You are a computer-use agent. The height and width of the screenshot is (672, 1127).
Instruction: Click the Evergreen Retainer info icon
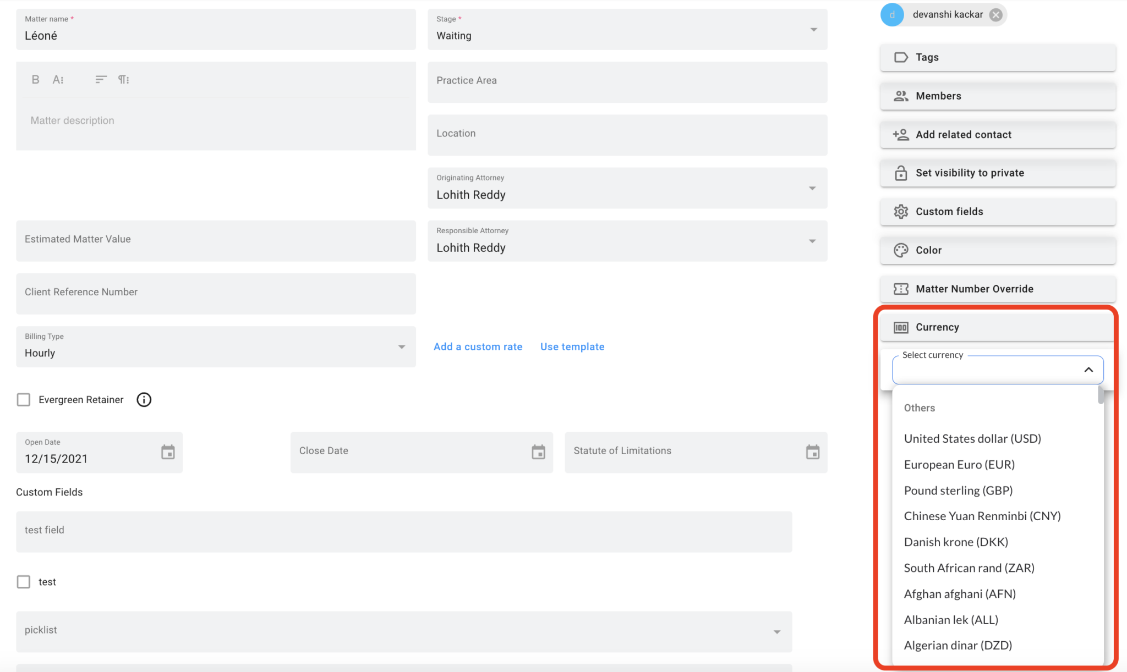point(144,400)
